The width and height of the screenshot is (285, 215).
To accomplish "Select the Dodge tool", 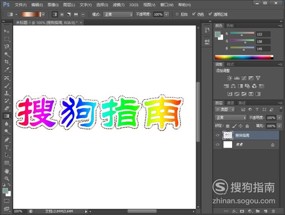I will click(7, 131).
